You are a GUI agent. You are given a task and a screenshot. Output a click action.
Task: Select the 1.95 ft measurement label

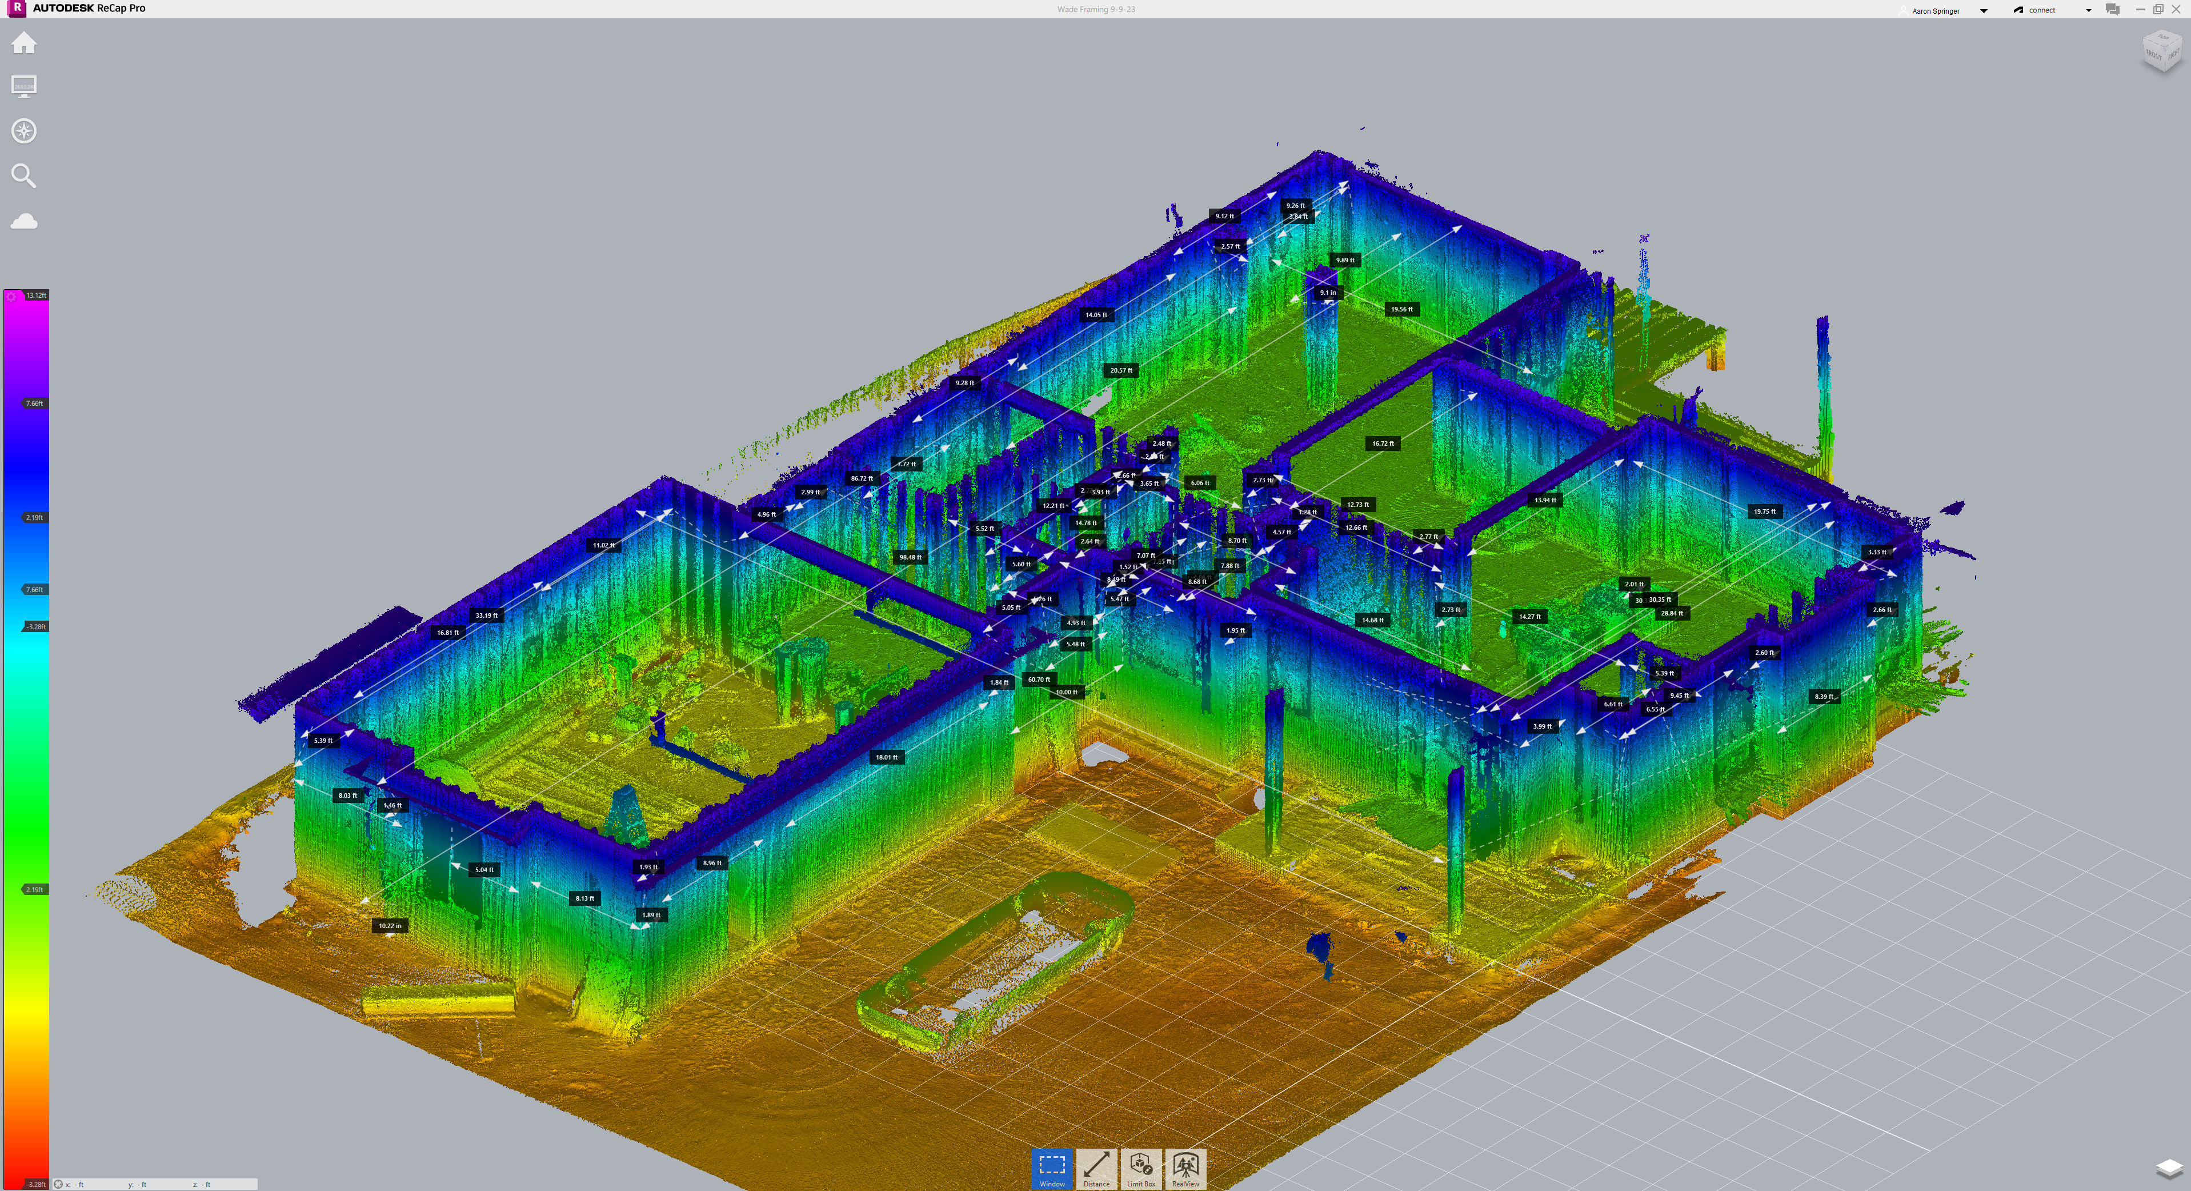[x=1235, y=630]
